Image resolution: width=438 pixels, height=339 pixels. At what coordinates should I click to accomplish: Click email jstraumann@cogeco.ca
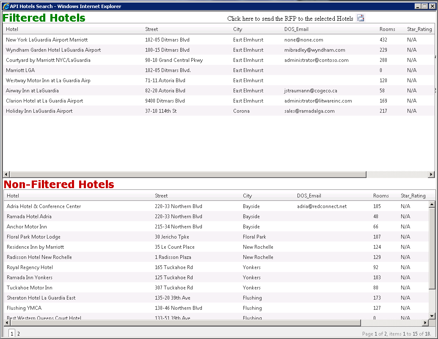pos(311,90)
